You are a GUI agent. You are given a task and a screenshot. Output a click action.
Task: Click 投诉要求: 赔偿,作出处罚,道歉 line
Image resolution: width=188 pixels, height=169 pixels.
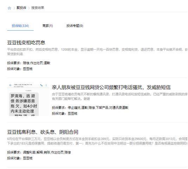pyautogui.click(x=29, y=63)
